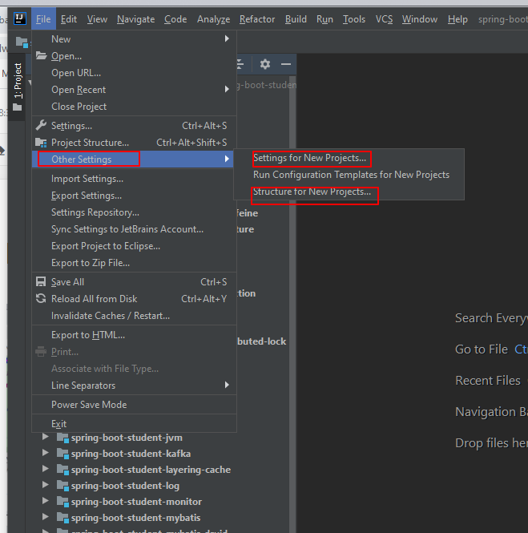Click the IntelliJ IDEA logo icon

click(x=20, y=18)
